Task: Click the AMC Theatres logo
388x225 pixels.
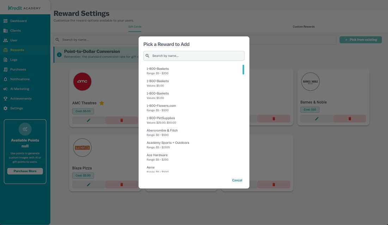Action: pyautogui.click(x=83, y=81)
